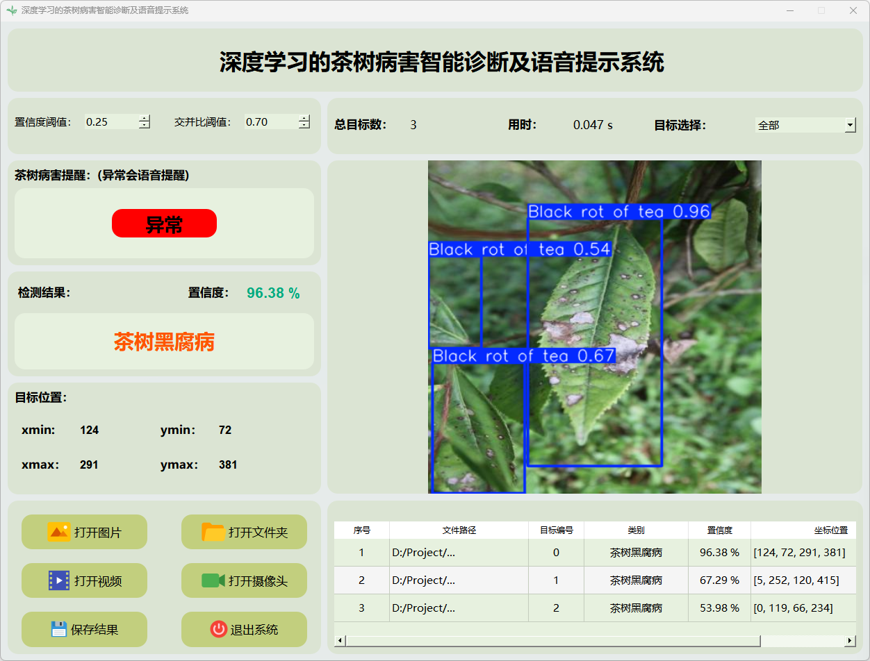This screenshot has width=870, height=661.
Task: Click the 置信度 column header in table
Action: (x=719, y=530)
